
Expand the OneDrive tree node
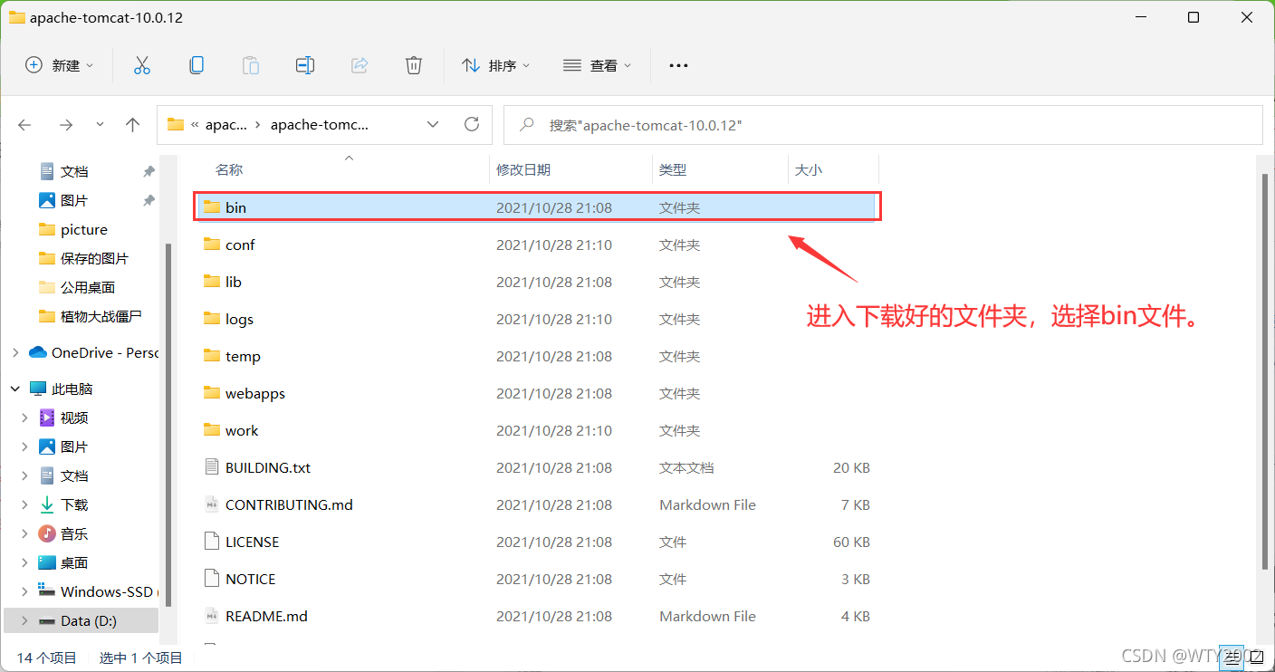[x=14, y=352]
